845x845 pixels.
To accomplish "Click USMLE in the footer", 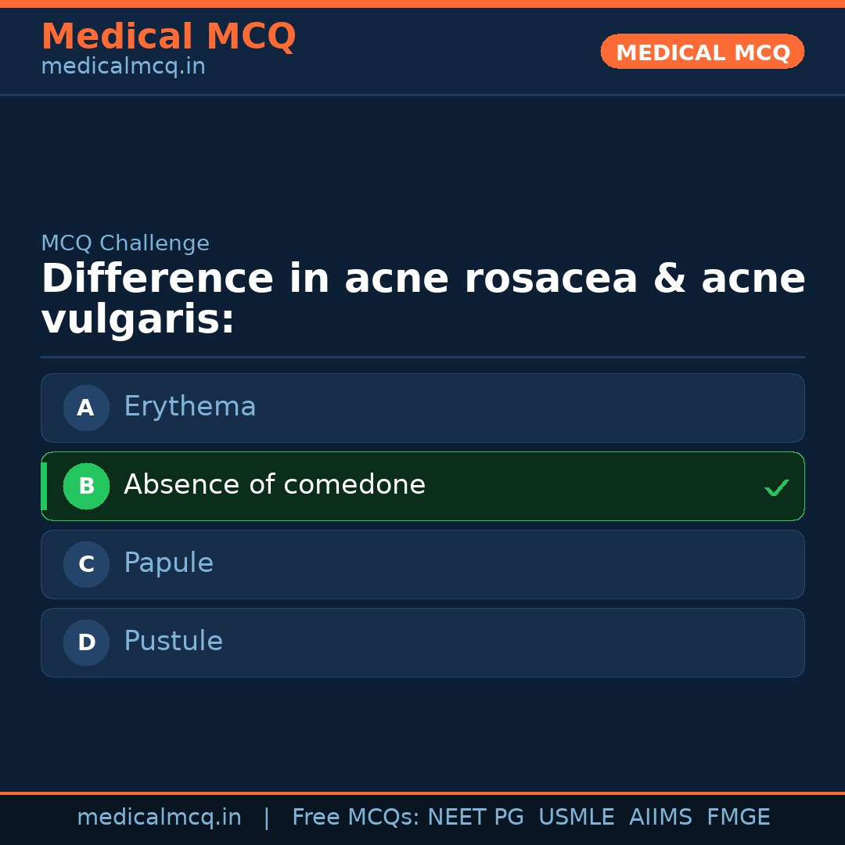I will [576, 818].
